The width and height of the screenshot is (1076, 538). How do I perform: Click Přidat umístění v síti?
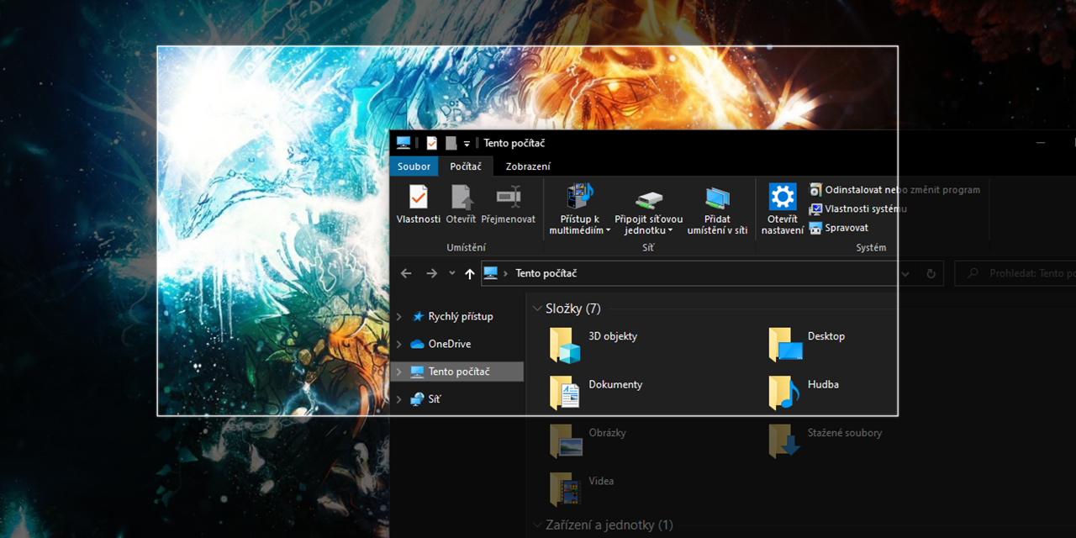point(717,209)
